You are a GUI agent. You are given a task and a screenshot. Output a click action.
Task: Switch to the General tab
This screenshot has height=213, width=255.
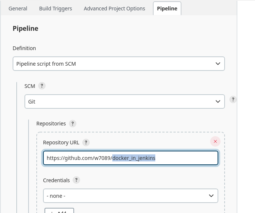pyautogui.click(x=18, y=9)
